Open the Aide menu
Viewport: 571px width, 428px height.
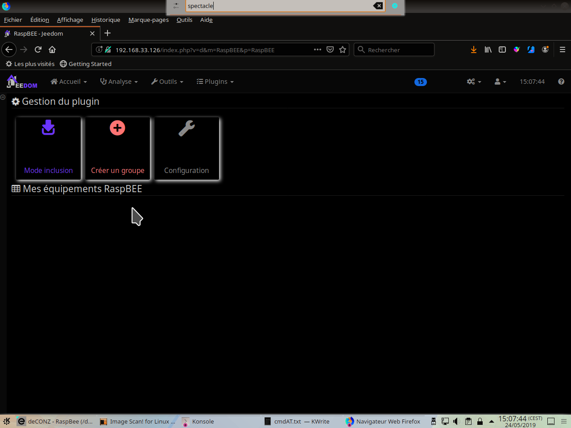tap(206, 20)
